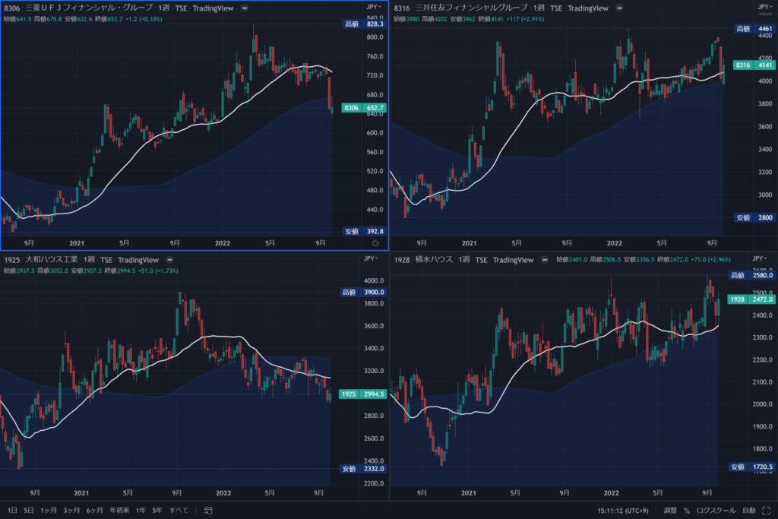Viewport: 778px width, 519px height.
Task: Select the 5日 time range
Action: click(x=29, y=510)
